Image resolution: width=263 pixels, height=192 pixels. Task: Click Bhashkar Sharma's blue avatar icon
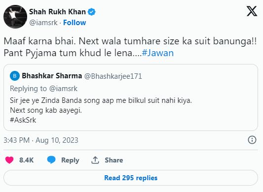15,76
